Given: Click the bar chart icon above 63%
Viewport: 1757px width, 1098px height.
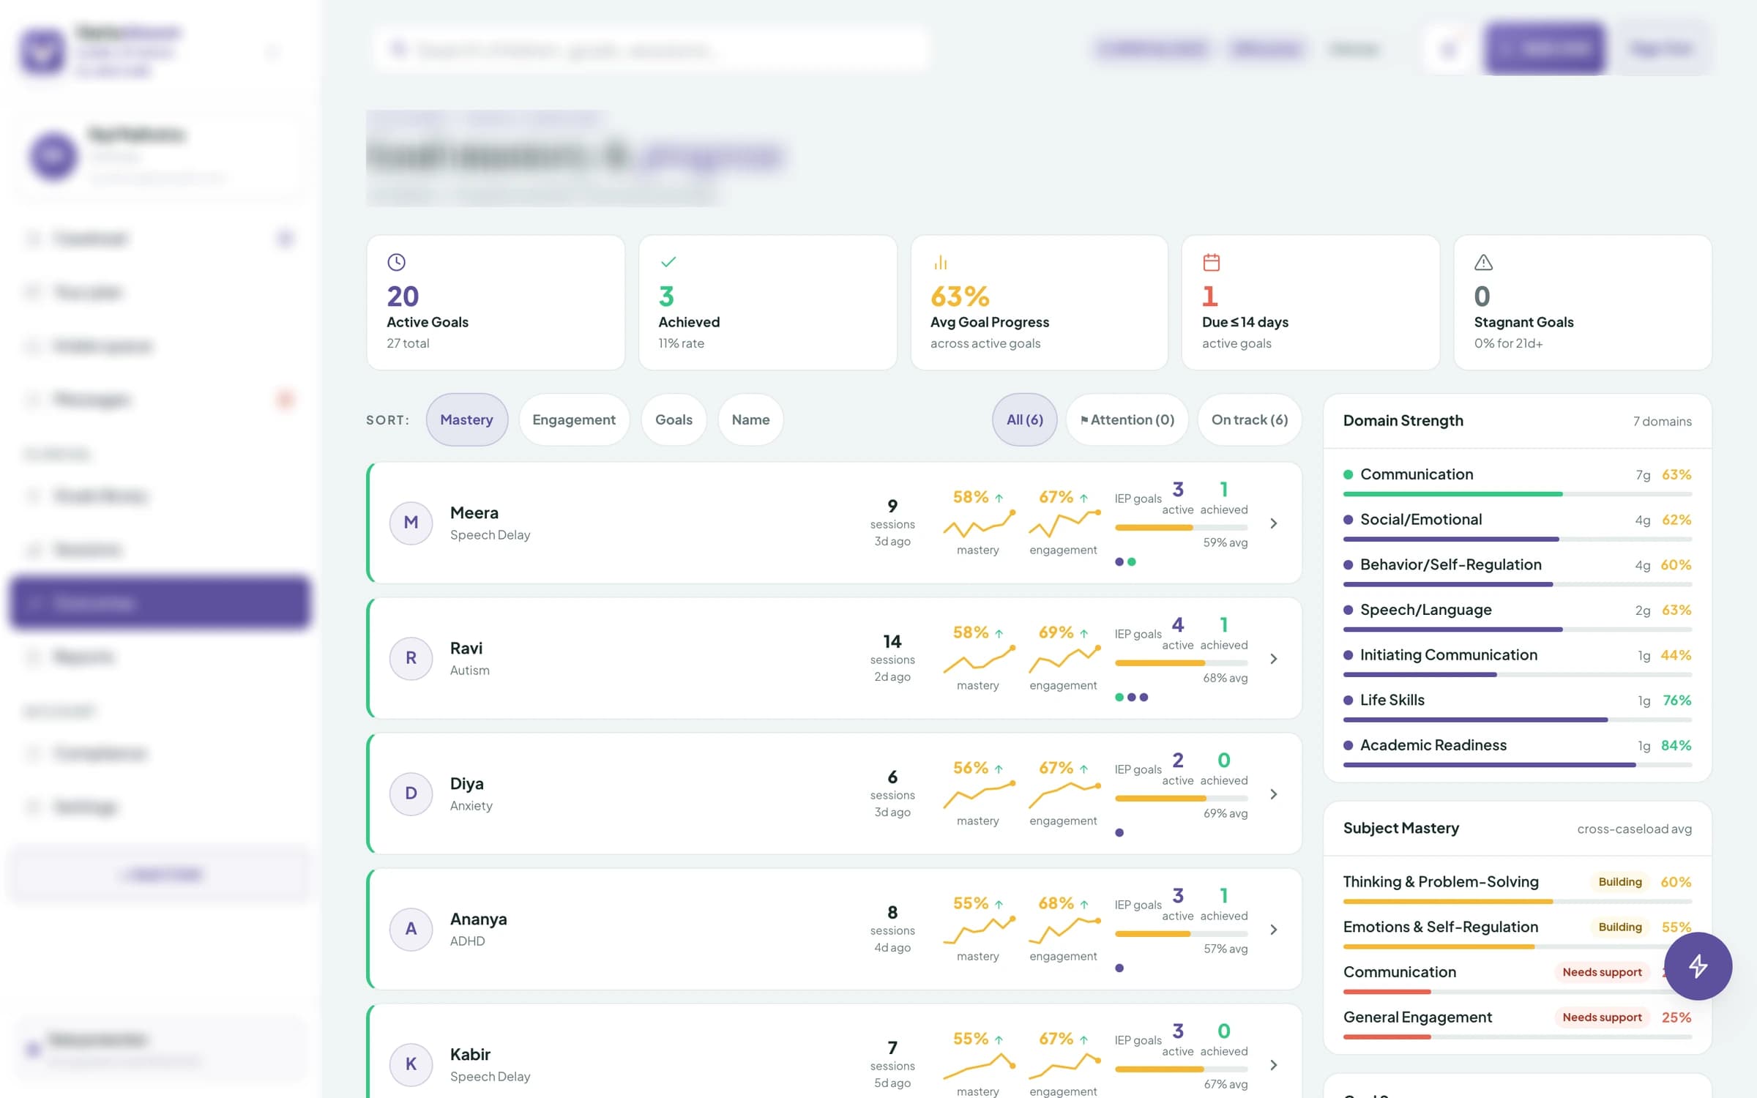Looking at the screenshot, I should pyautogui.click(x=940, y=262).
